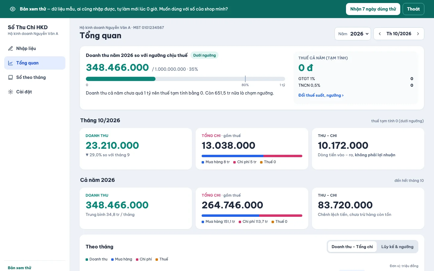Toggle Thuế legend in Theo tháng chart
This screenshot has width=434, height=271.
(162, 259)
